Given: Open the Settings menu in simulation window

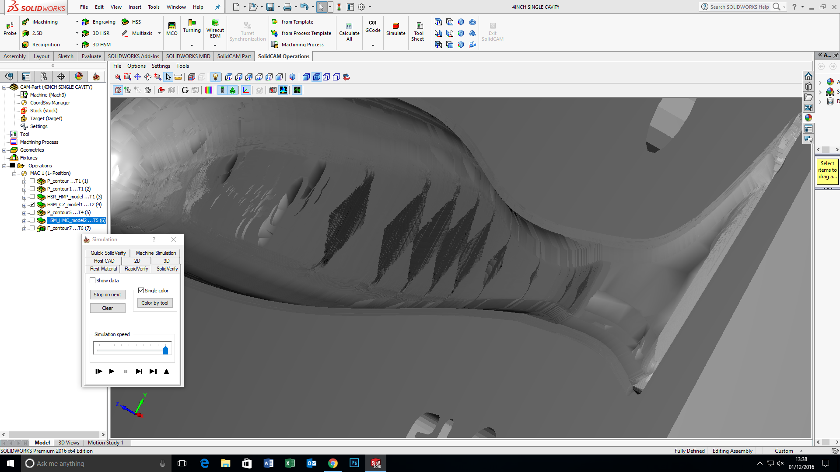Looking at the screenshot, I should click(161, 66).
